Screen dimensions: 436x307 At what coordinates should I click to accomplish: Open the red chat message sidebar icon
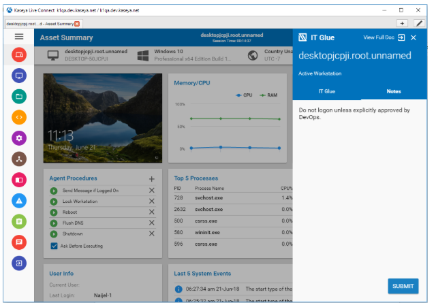coord(19,242)
